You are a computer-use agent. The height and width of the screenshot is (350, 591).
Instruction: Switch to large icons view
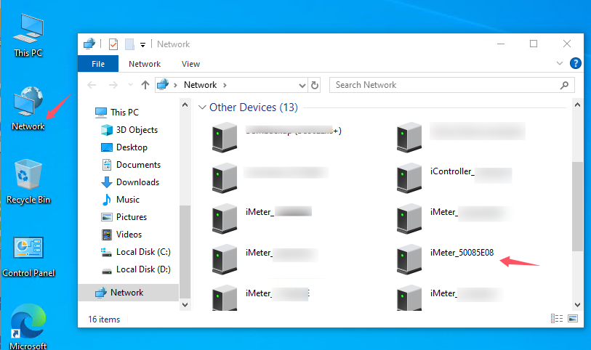tap(573, 318)
